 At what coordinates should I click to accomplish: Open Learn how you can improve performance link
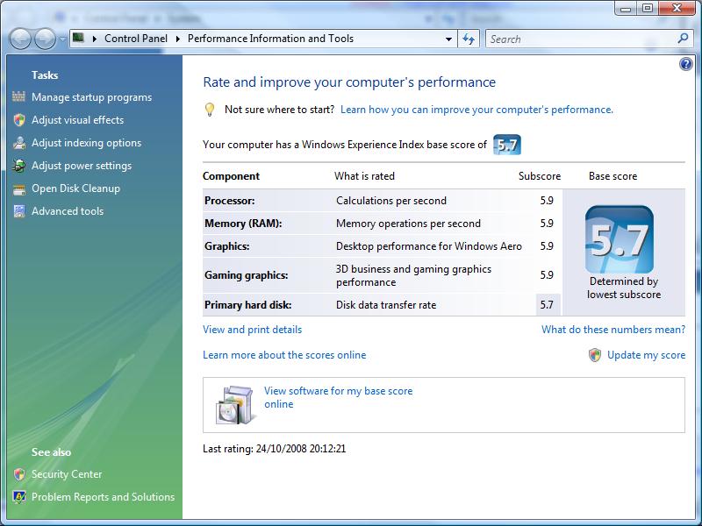tap(476, 110)
